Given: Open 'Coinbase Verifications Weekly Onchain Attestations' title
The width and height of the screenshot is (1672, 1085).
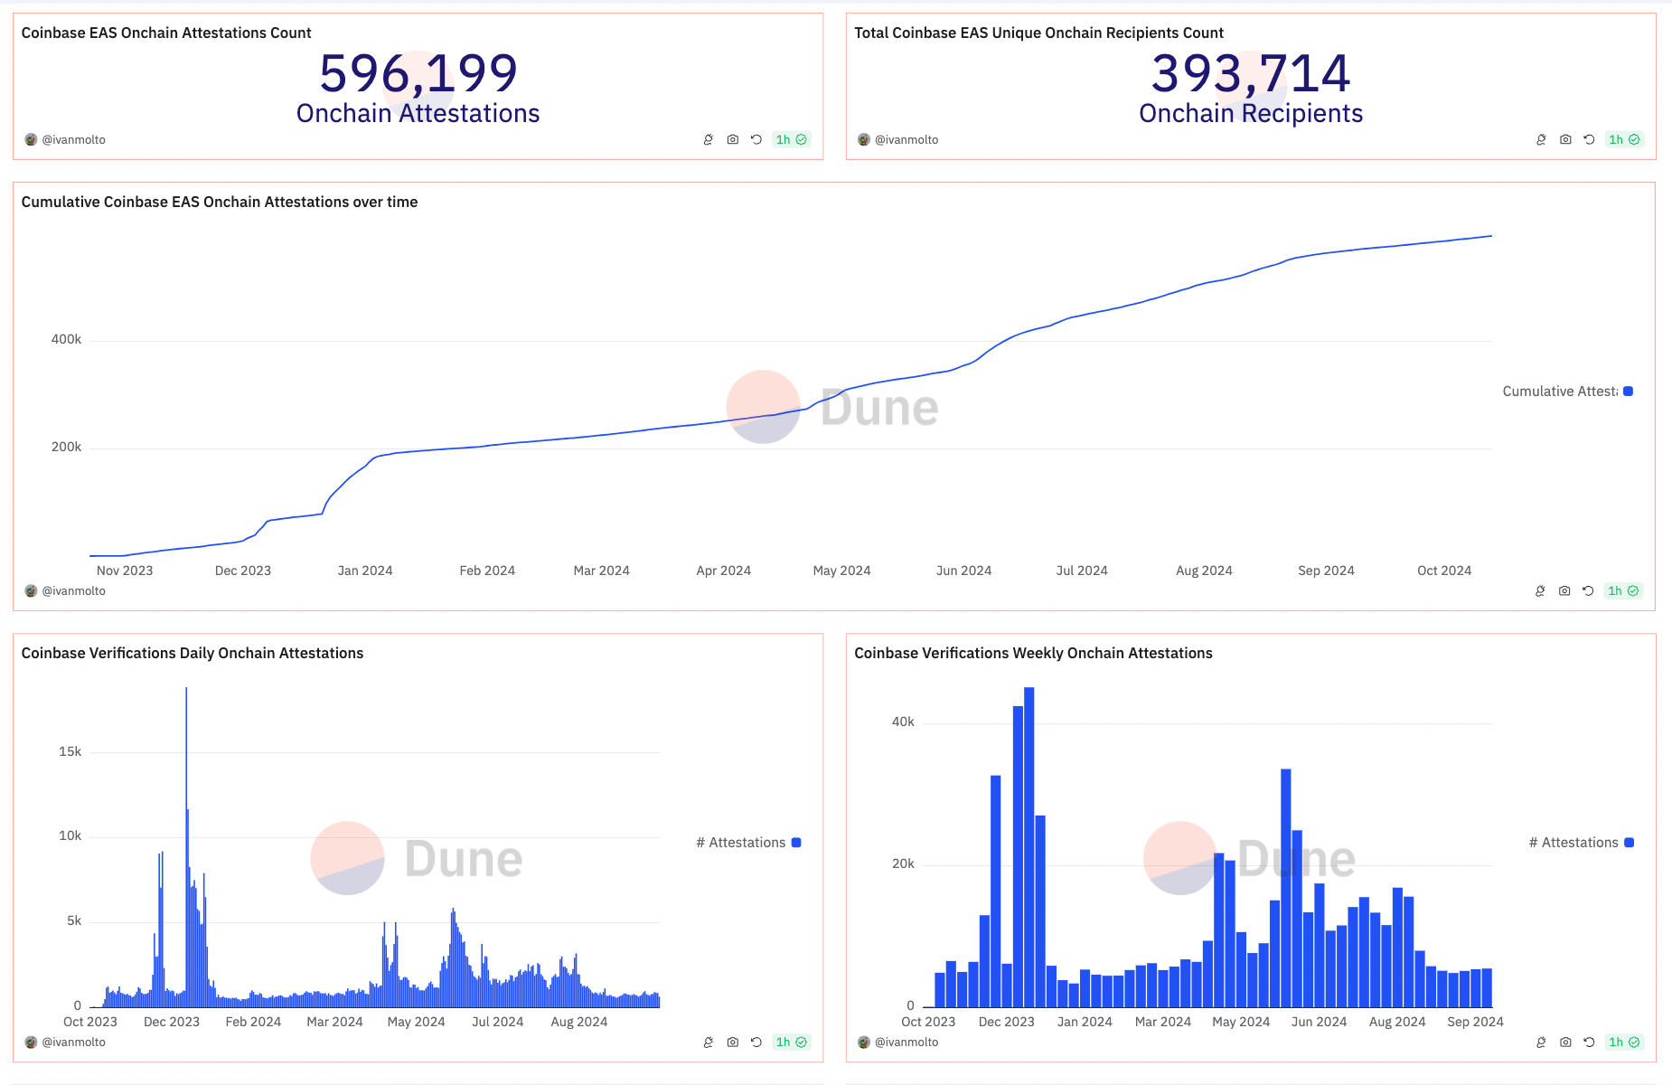Looking at the screenshot, I should pos(1033,653).
